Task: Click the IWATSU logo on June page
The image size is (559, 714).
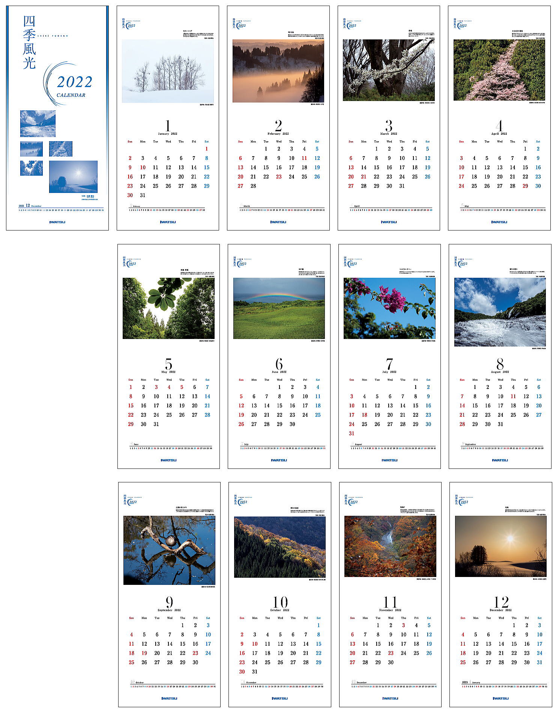Action: [x=279, y=460]
